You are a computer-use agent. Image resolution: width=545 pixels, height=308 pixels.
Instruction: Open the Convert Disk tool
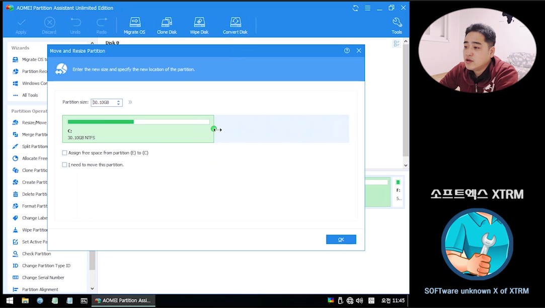coord(236,25)
